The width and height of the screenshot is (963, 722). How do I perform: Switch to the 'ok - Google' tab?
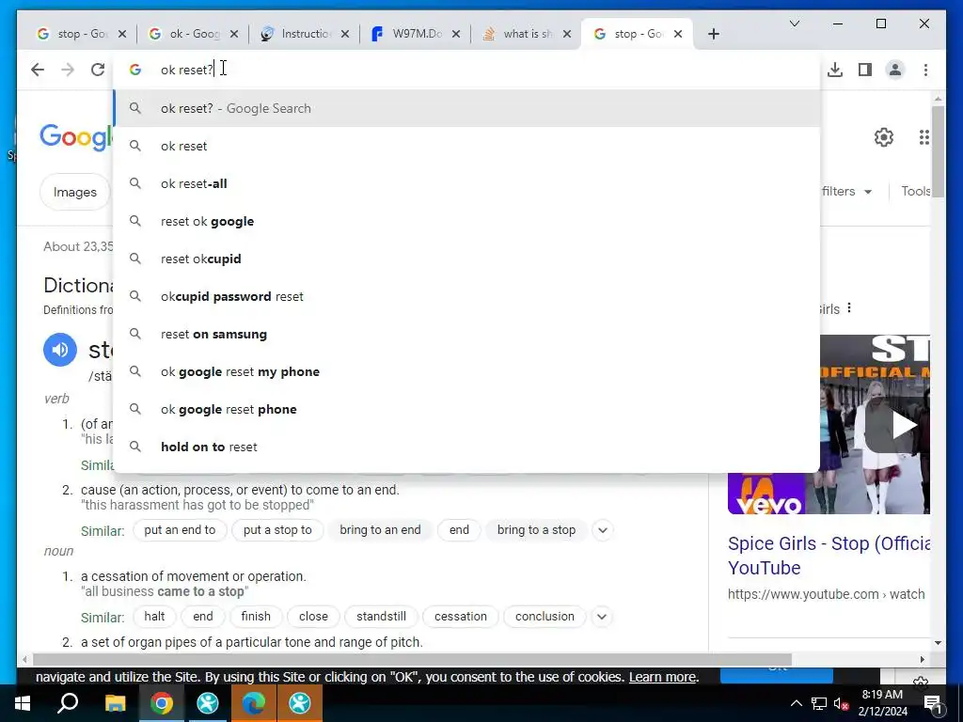193,34
